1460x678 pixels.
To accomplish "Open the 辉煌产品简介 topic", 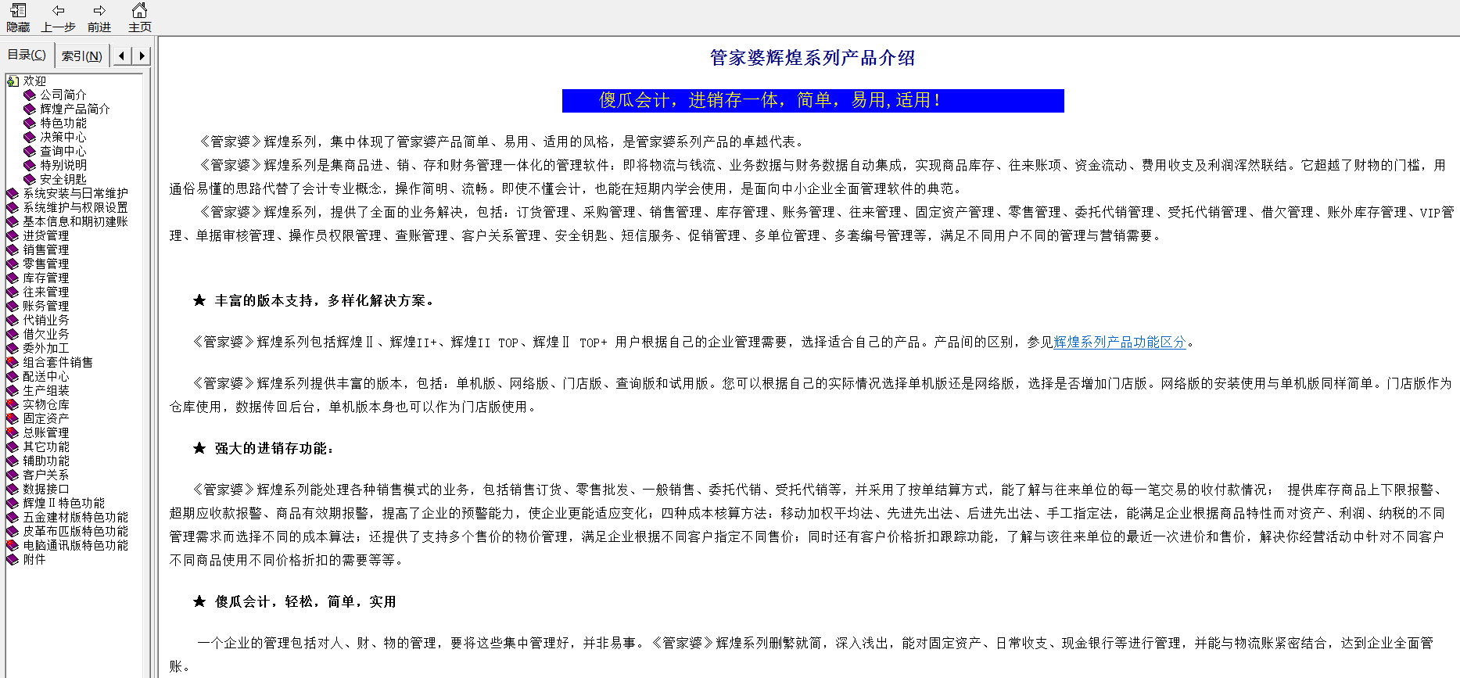I will point(75,109).
